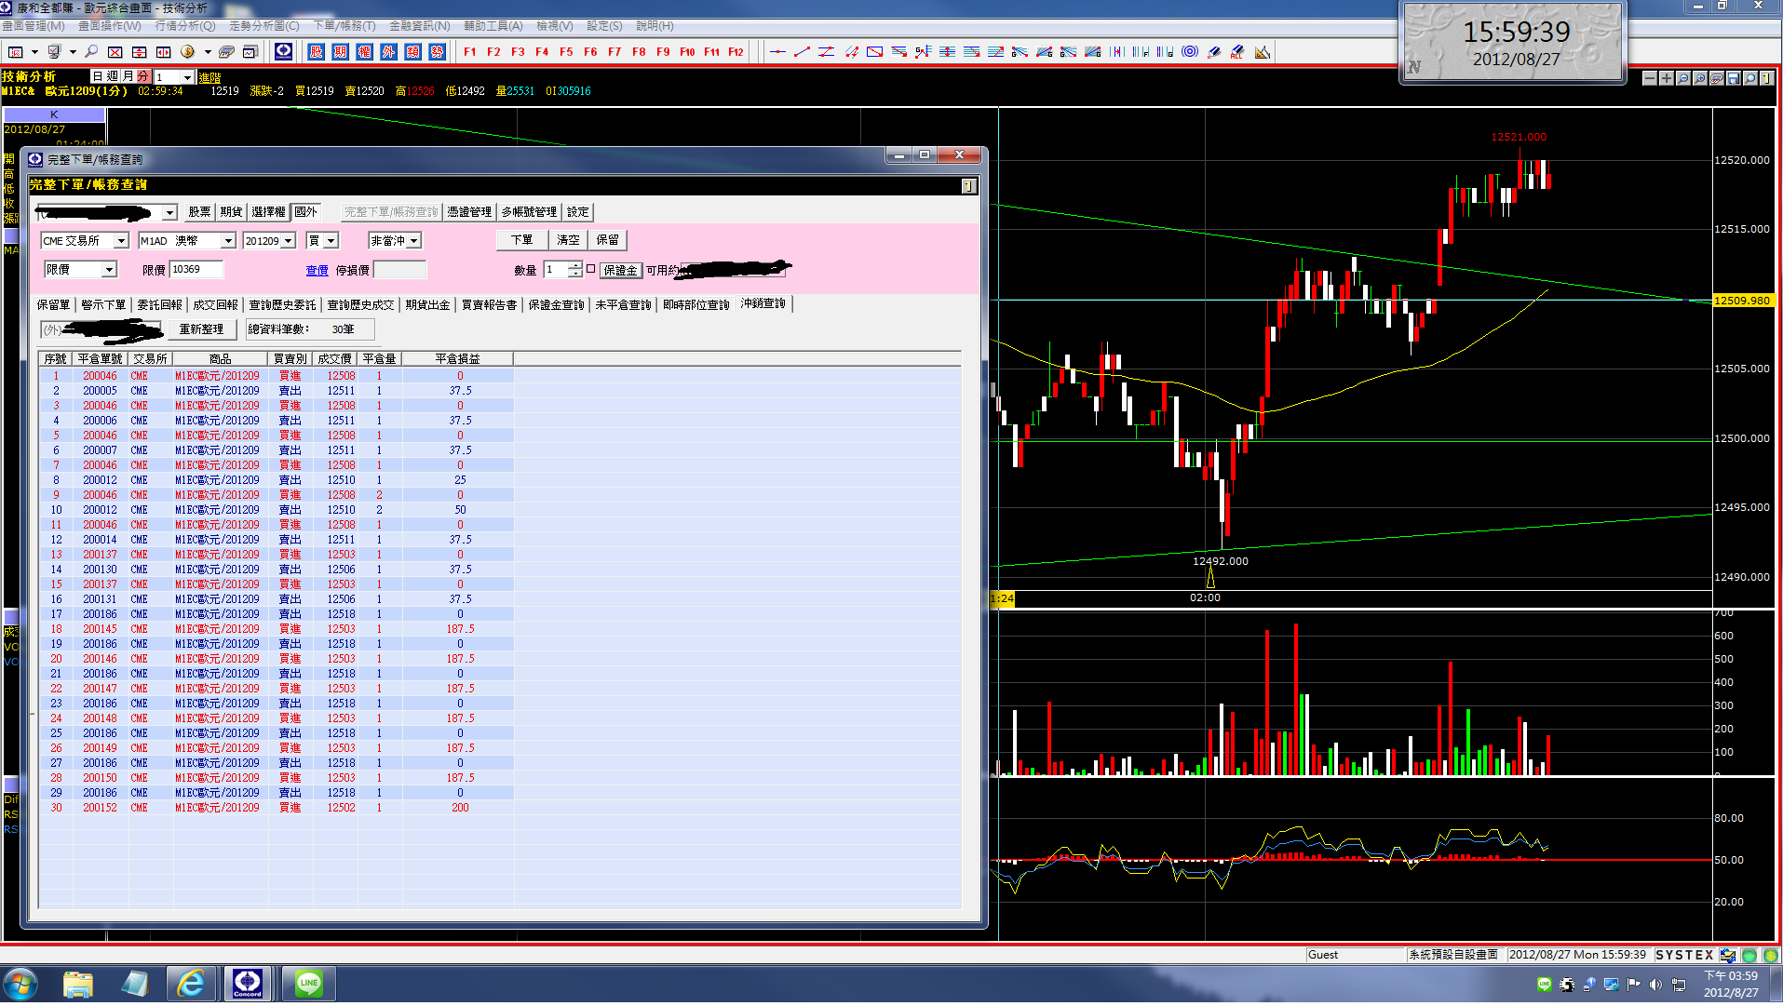Image resolution: width=1783 pixels, height=1006 pixels.
Task: Click the 查價 price lookup link
Action: tap(317, 271)
